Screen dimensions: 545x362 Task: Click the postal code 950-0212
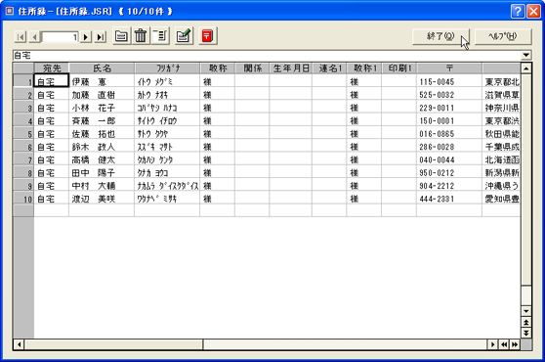pos(449,172)
